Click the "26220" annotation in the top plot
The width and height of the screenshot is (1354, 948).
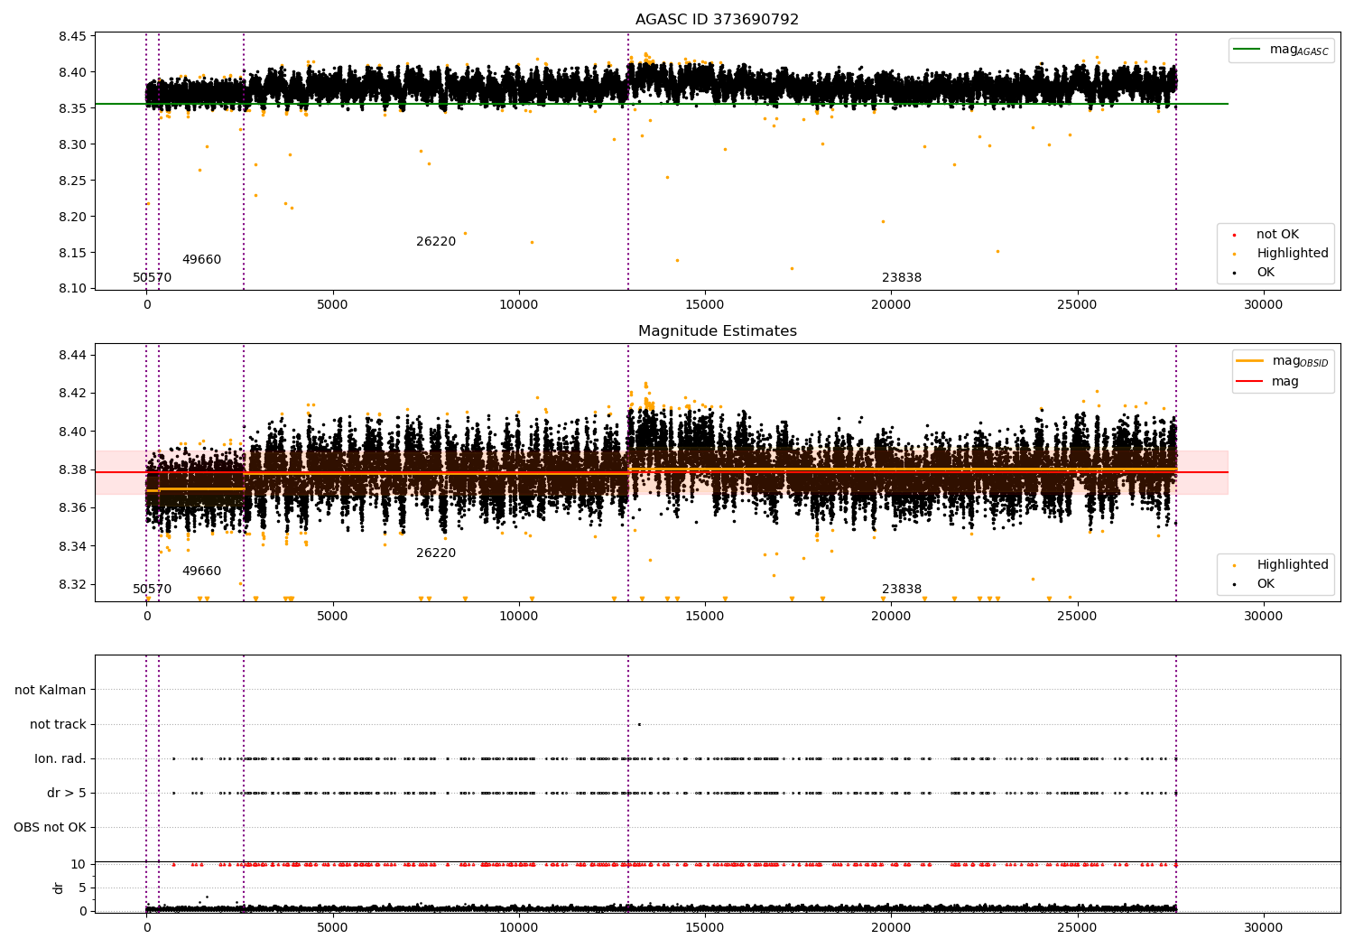point(436,242)
